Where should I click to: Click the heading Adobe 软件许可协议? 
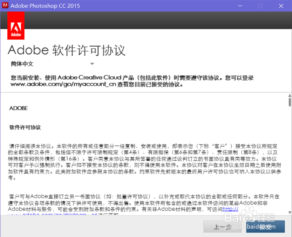[67, 50]
